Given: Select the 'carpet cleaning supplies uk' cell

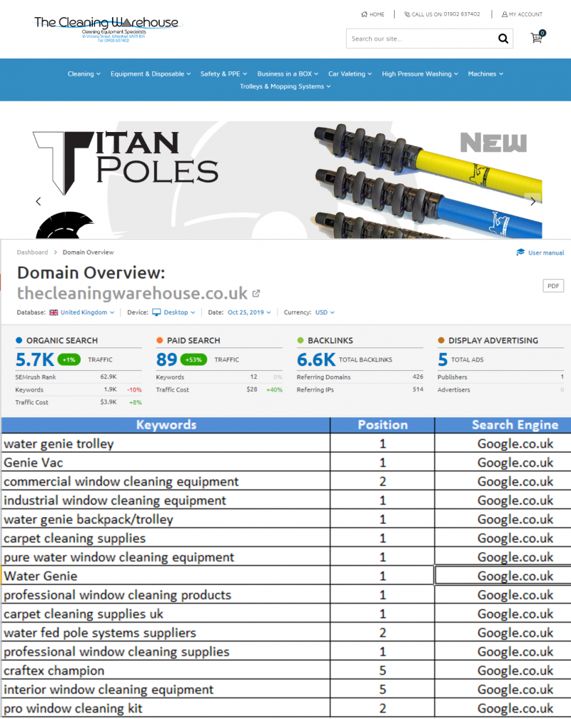Looking at the screenshot, I should [x=166, y=614].
